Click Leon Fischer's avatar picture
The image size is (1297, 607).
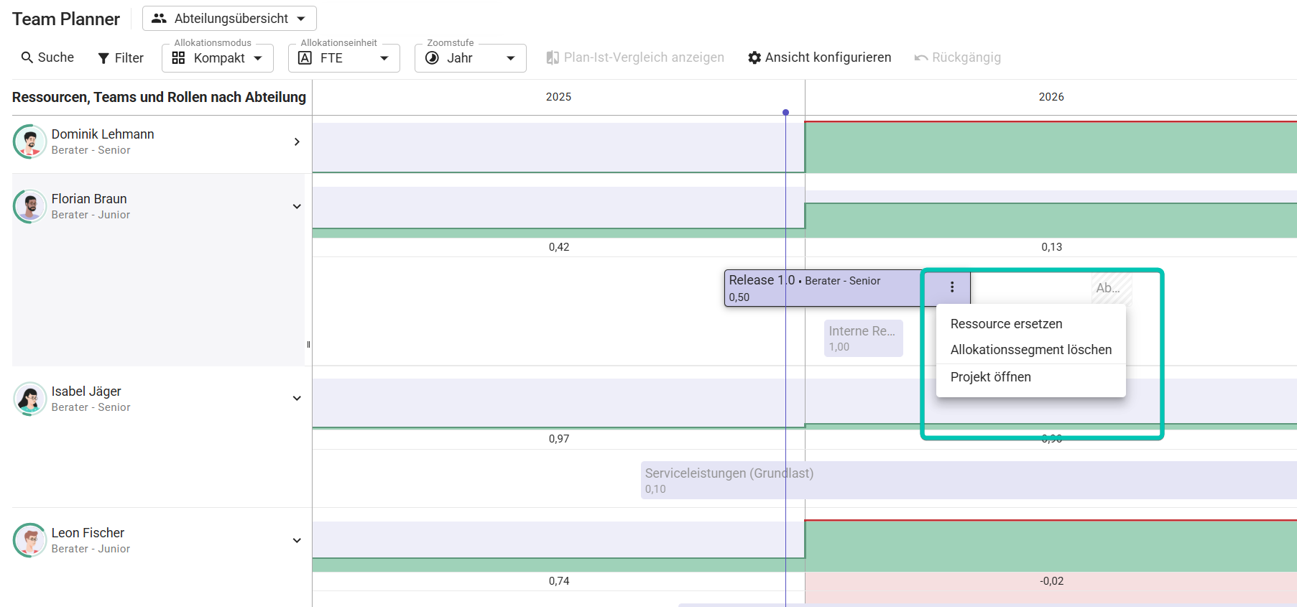(29, 540)
